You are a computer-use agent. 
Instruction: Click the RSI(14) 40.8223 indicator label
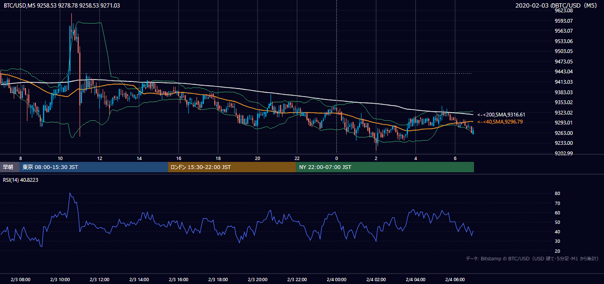click(x=21, y=180)
